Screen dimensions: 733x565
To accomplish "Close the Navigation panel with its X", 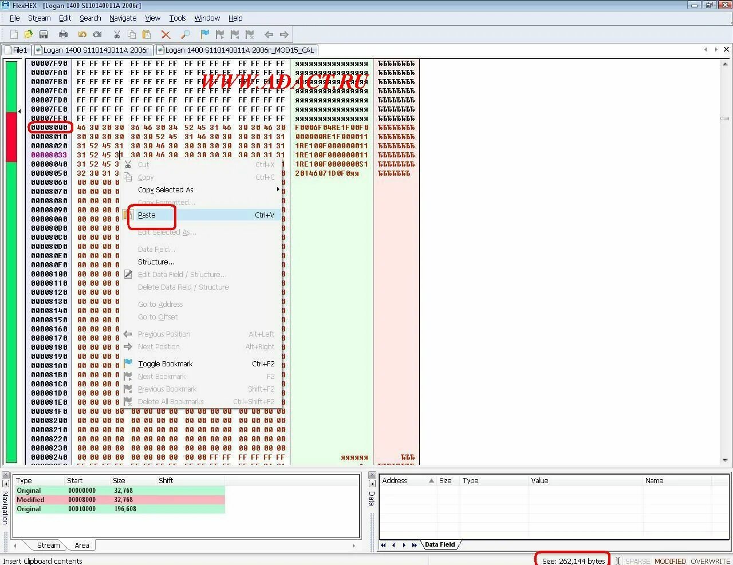I will [6, 476].
